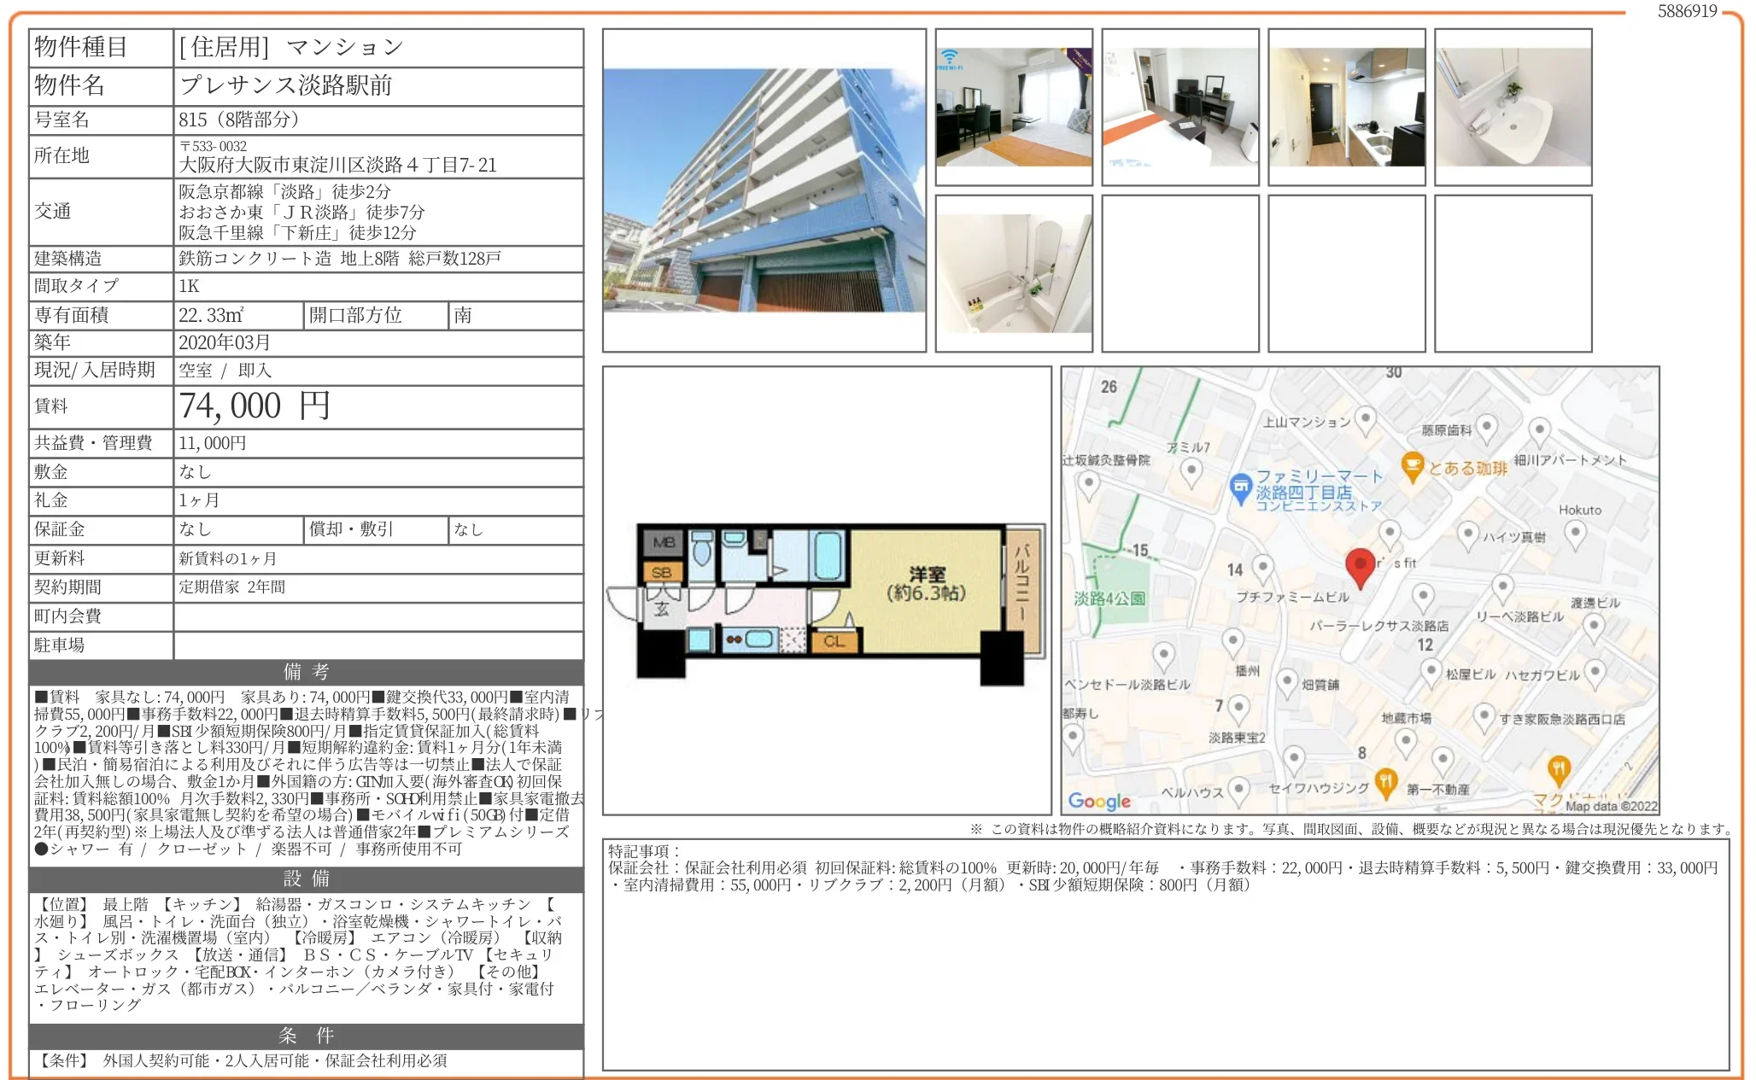The image size is (1756, 1080).
Task: Select the プチファミームビル map pin
Action: click(x=1263, y=565)
